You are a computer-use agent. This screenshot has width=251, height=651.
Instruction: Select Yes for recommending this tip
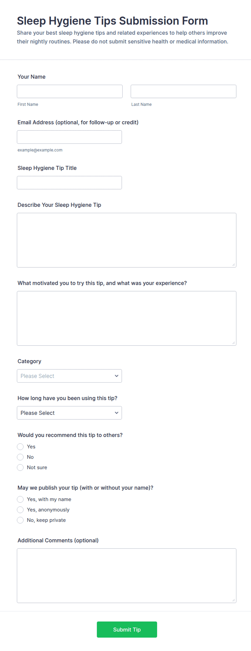tap(20, 447)
